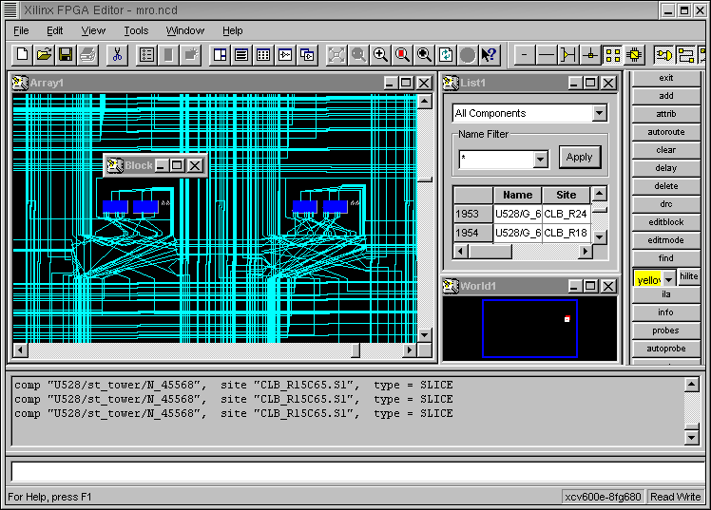Open the Tools menu
The height and width of the screenshot is (510, 711).
pyautogui.click(x=136, y=30)
